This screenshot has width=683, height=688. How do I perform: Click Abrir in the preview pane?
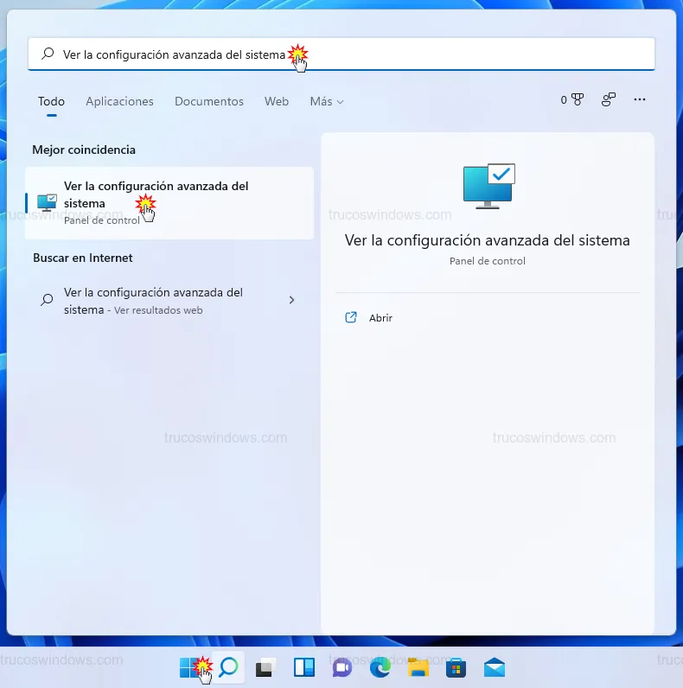[x=380, y=318]
